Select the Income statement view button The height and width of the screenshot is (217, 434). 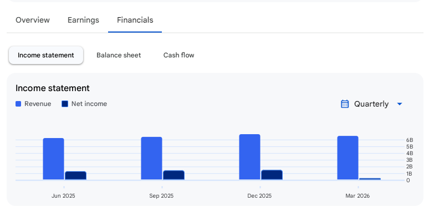point(46,55)
